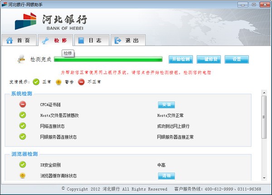This screenshot has width=272, height=195.
Task: Open the 首页 home tab
Action: tap(19, 40)
